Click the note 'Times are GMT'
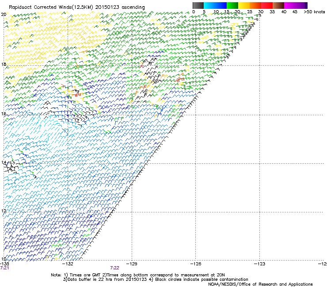The image size is (327, 287). pos(85,275)
